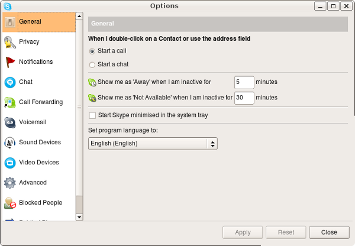Click the 'Away' inactivity minutes field
This screenshot has width=355, height=246.
[244, 82]
